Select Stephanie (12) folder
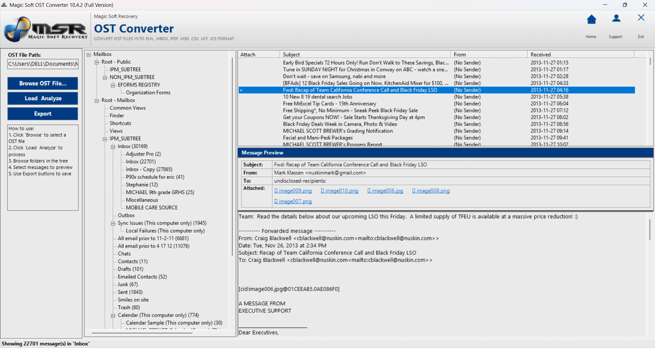655x348 pixels. pyautogui.click(x=142, y=185)
